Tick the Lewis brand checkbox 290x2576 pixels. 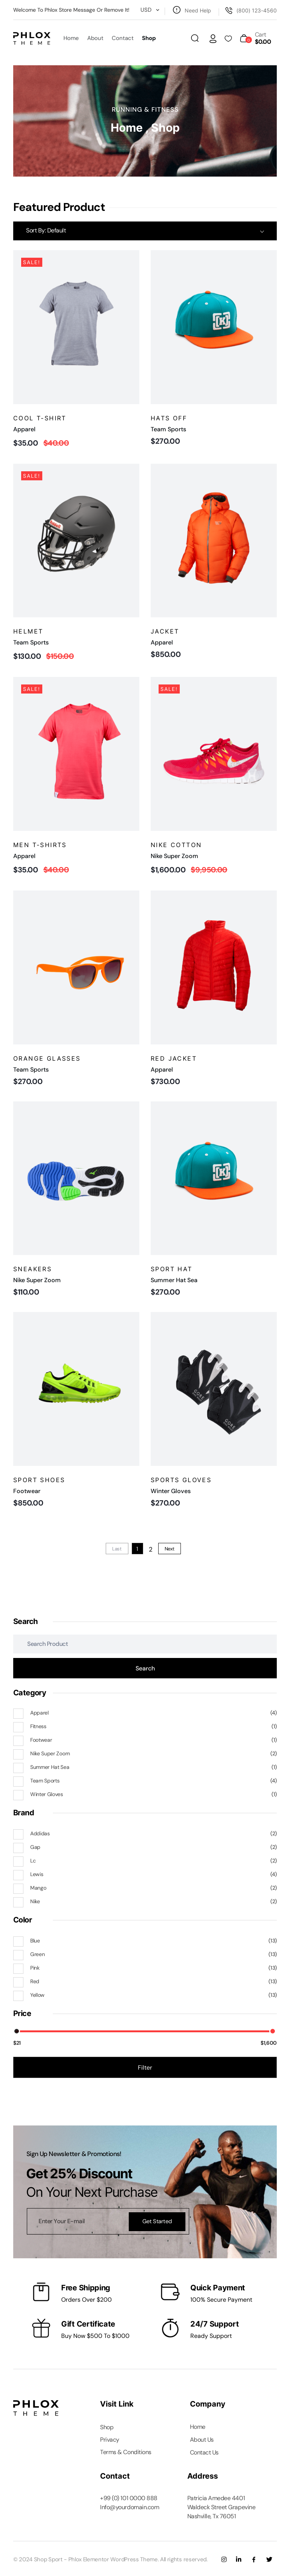click(x=18, y=1874)
